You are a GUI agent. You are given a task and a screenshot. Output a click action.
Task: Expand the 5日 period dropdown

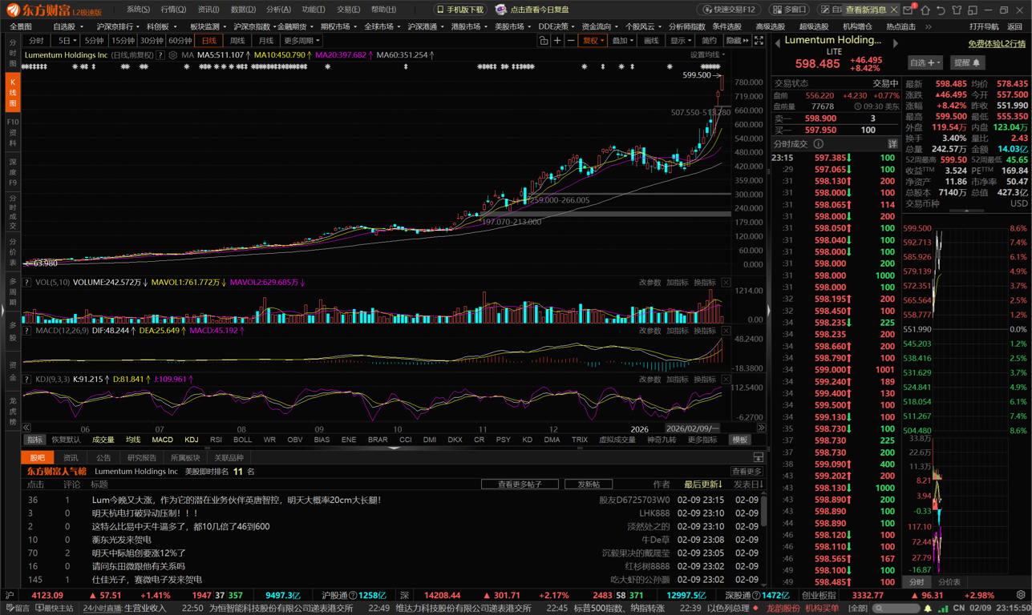67,41
